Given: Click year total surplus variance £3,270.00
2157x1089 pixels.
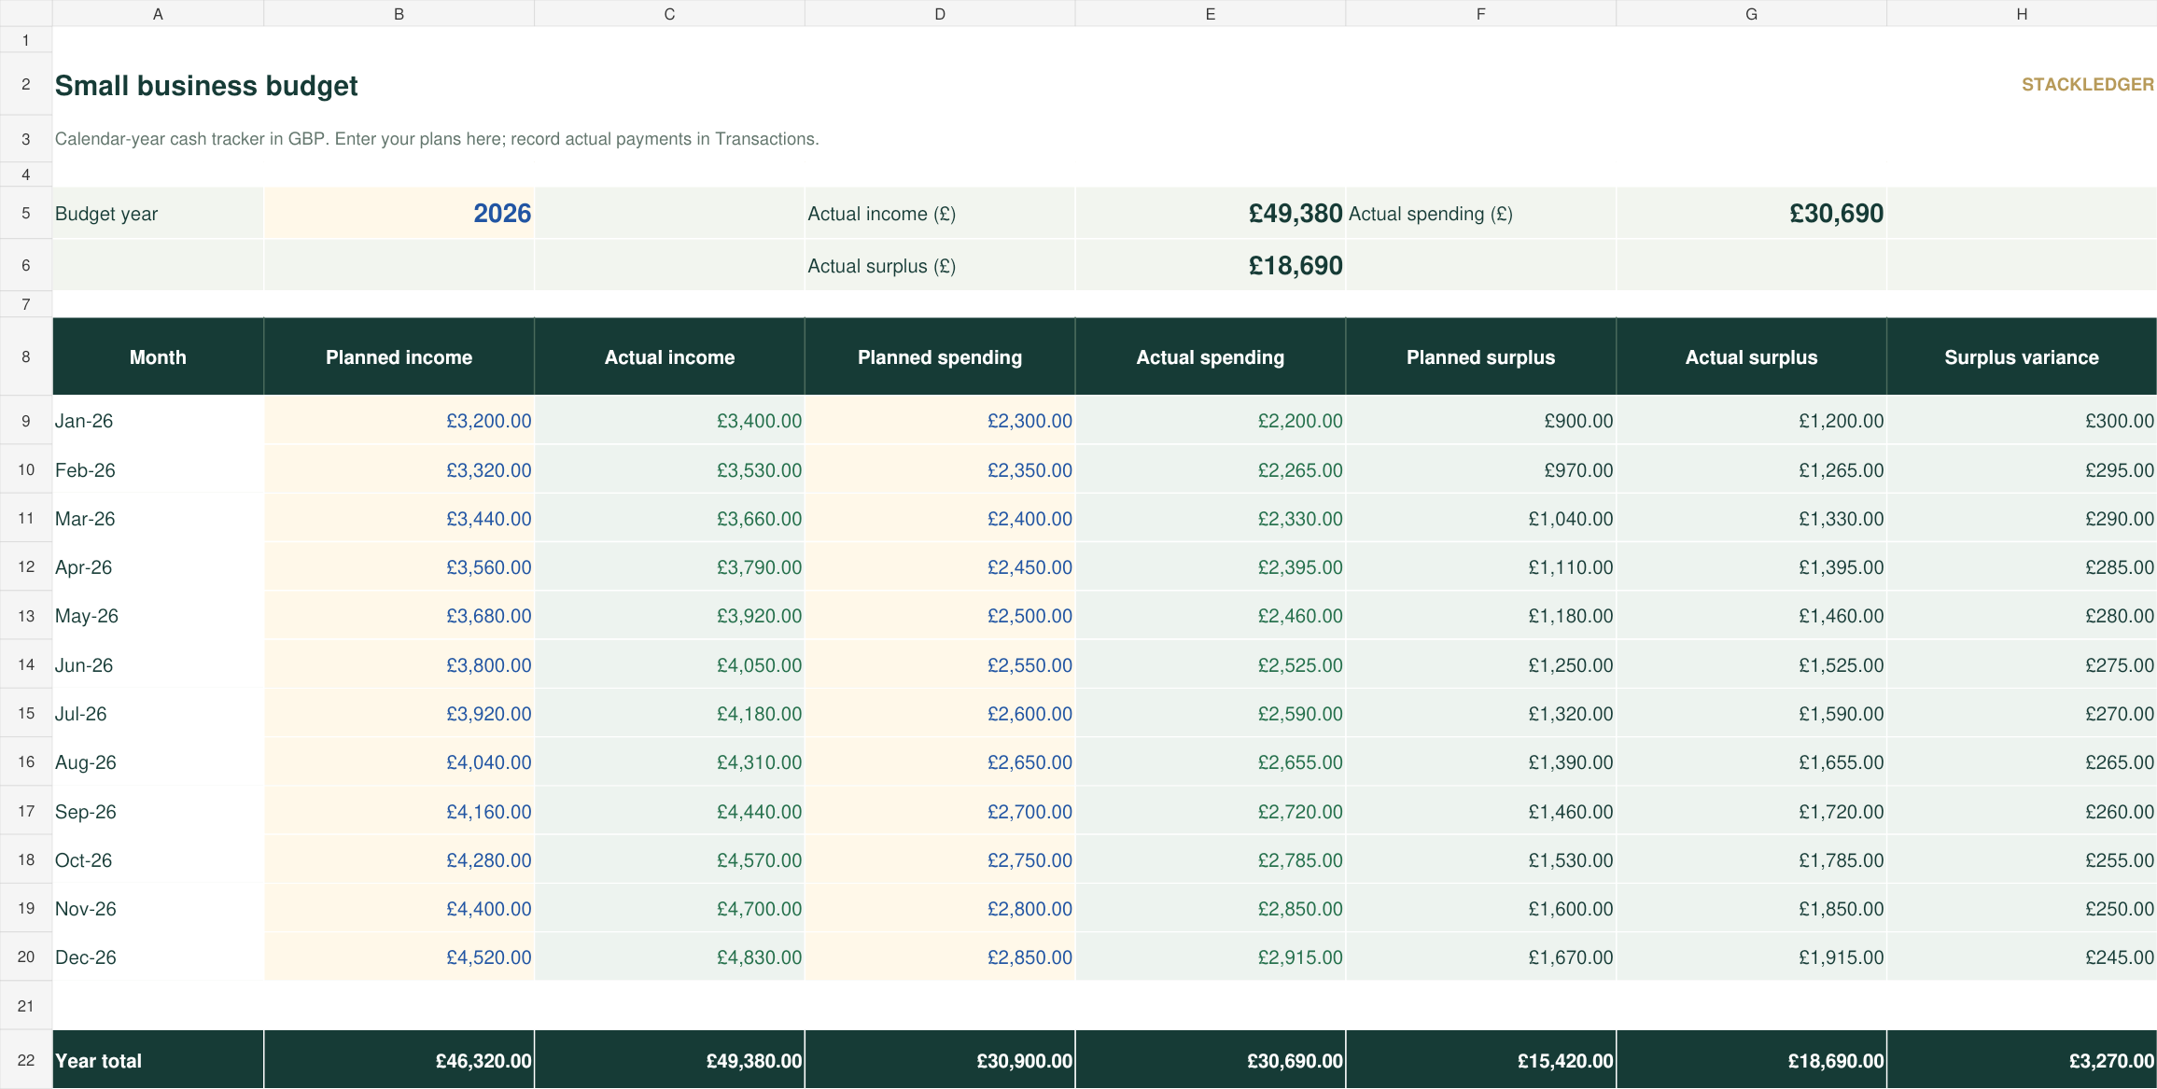Looking at the screenshot, I should click(2022, 1060).
